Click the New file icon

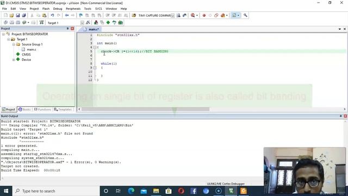tap(5, 15)
